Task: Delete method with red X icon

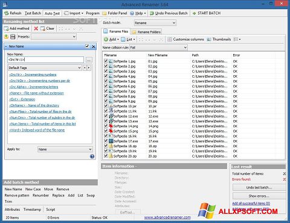Action: pos(36,28)
